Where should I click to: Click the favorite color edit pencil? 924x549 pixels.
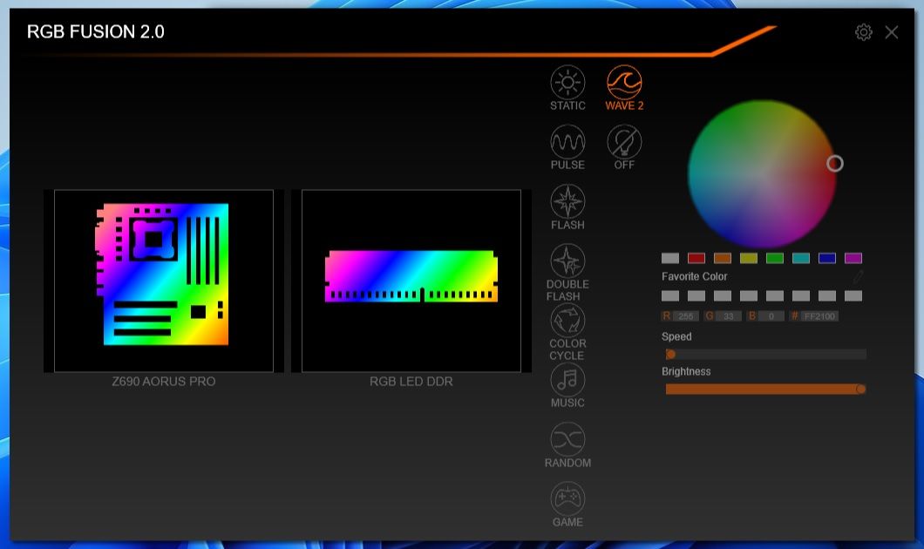(x=858, y=276)
